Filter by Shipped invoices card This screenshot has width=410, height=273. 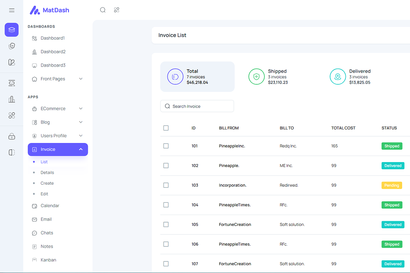[279, 77]
